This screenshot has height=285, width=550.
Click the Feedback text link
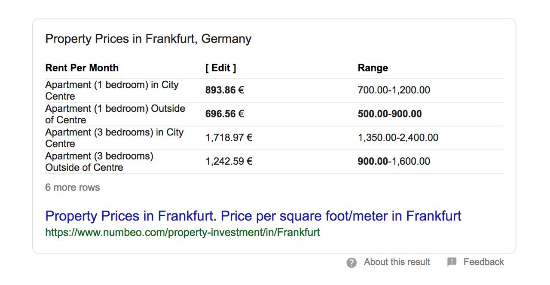pyautogui.click(x=483, y=262)
